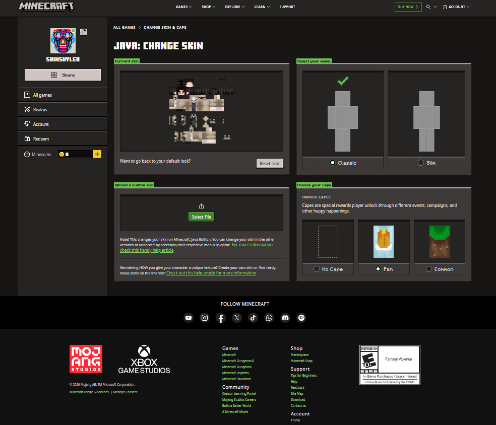
Task: Open Minecraft Facebook icon
Action: click(221, 318)
